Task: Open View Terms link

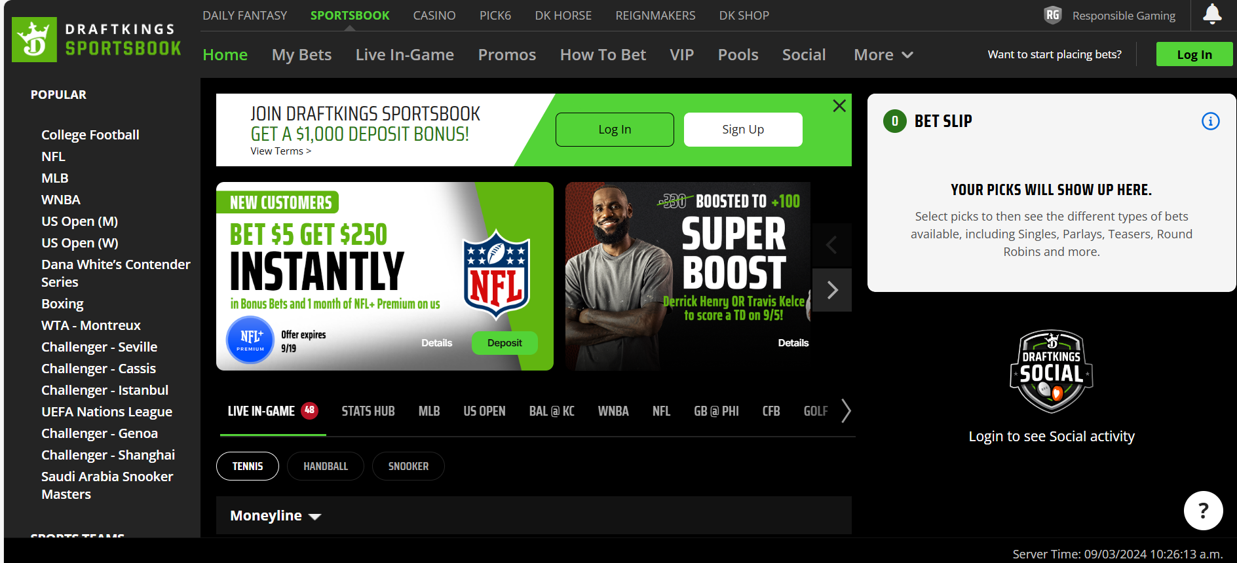Action: pos(280,151)
